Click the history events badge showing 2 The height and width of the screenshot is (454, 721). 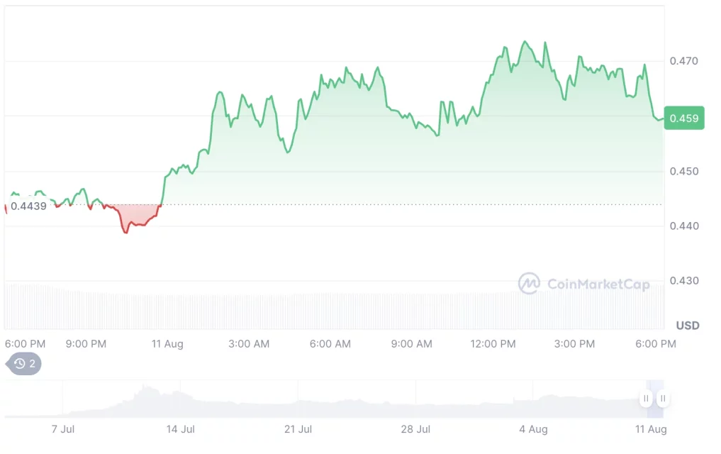click(24, 364)
